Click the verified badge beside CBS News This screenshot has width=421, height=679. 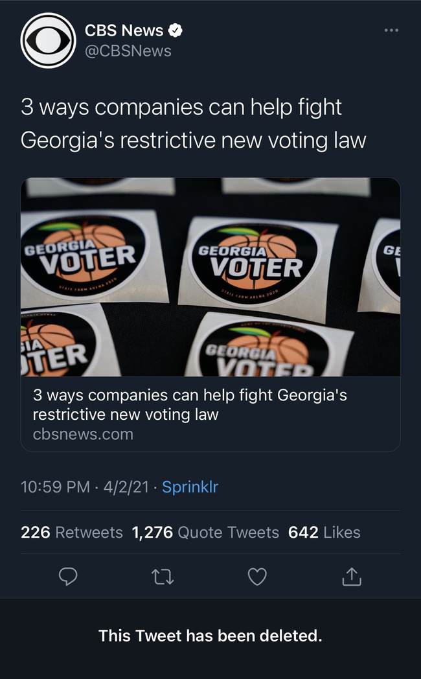click(176, 30)
